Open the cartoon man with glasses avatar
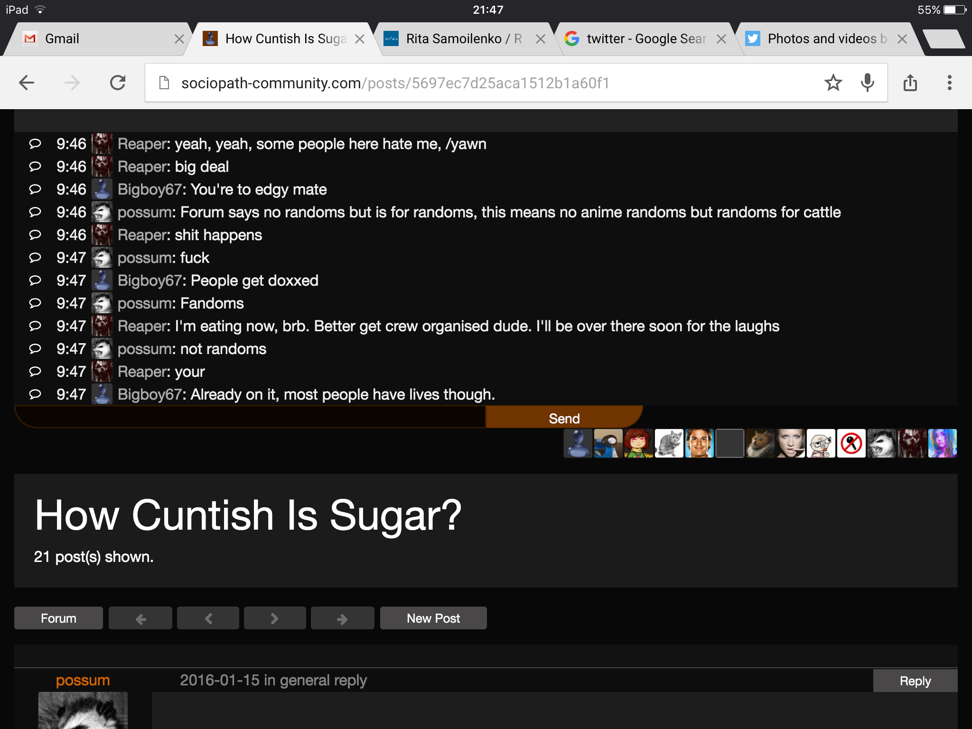Viewport: 972px width, 729px height. 821,443
